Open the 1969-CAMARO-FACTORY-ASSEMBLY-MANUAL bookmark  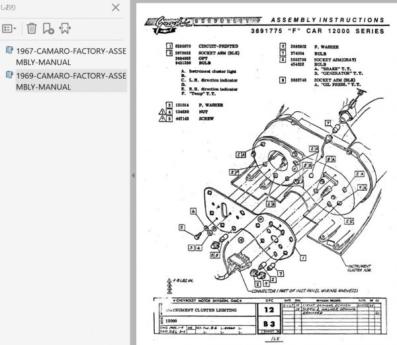pos(71,81)
